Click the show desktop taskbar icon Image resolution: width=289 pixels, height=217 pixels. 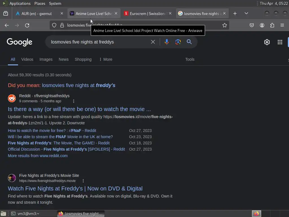(3, 214)
